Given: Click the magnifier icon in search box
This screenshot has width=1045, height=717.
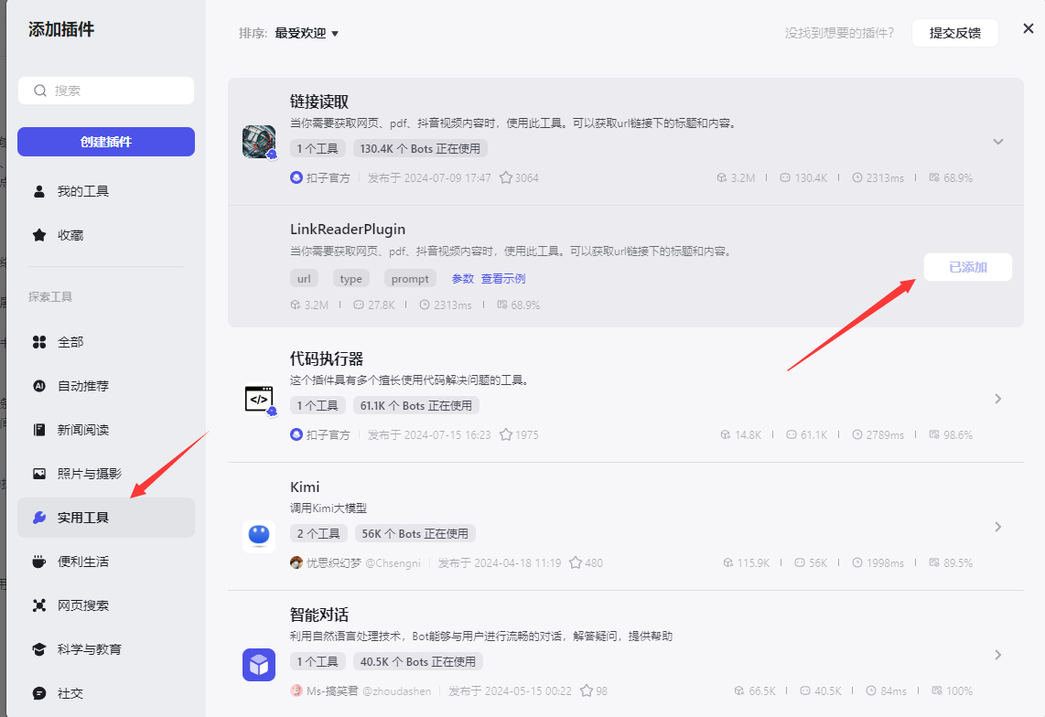Looking at the screenshot, I should tap(40, 91).
